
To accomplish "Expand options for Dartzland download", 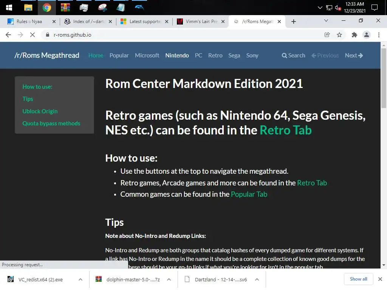I will [x=257, y=279].
